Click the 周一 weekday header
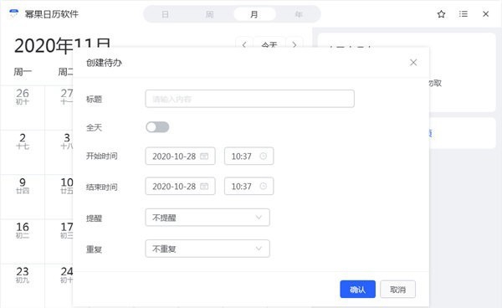This screenshot has height=308, width=502. 23,72
